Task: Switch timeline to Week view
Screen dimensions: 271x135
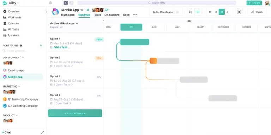Action: tap(216, 12)
